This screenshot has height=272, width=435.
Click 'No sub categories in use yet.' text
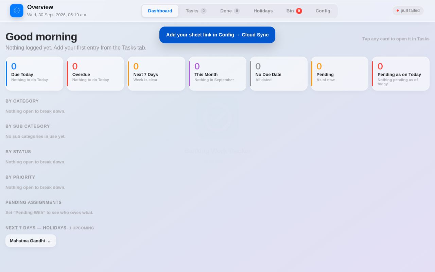tap(35, 136)
